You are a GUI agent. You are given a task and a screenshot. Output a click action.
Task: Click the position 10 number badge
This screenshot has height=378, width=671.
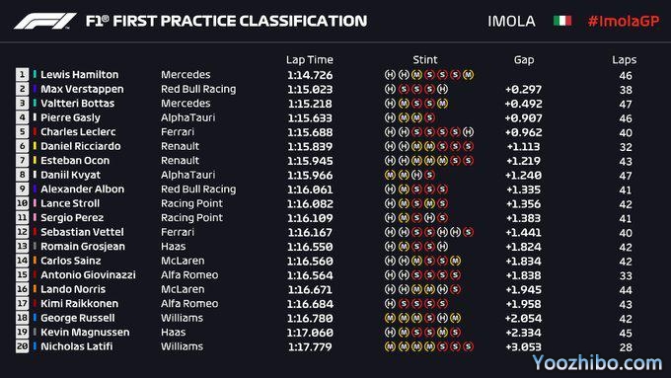click(x=23, y=203)
